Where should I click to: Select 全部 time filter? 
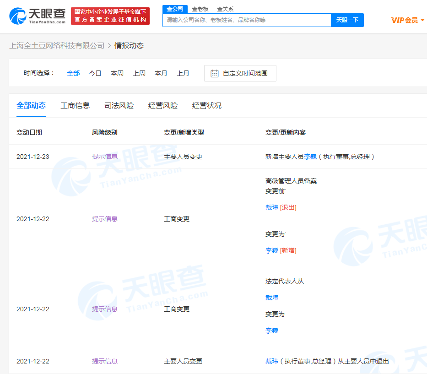click(x=73, y=73)
